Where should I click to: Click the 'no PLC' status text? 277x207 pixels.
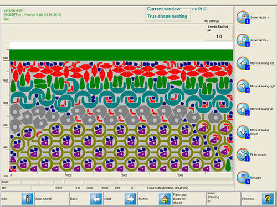199,9
